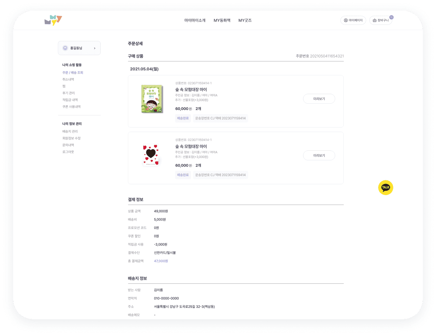The height and width of the screenshot is (335, 436).
Task: Open 후기 관리 in the sidebar
Action: (68, 93)
